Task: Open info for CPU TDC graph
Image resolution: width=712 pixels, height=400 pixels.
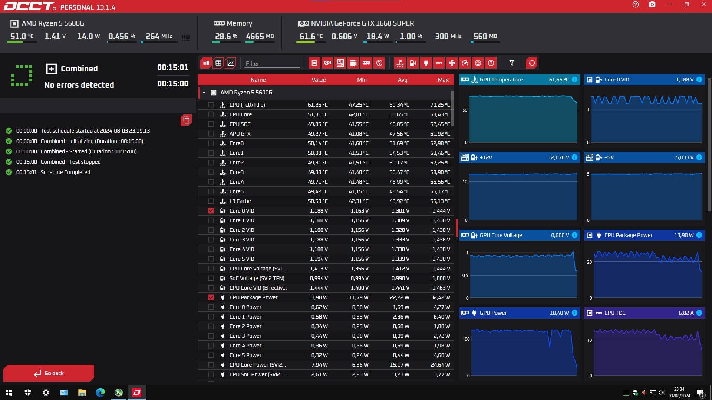Action: coord(699,313)
